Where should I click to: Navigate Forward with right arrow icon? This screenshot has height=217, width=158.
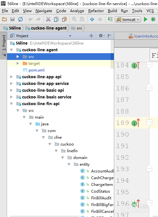(x=100, y=19)
